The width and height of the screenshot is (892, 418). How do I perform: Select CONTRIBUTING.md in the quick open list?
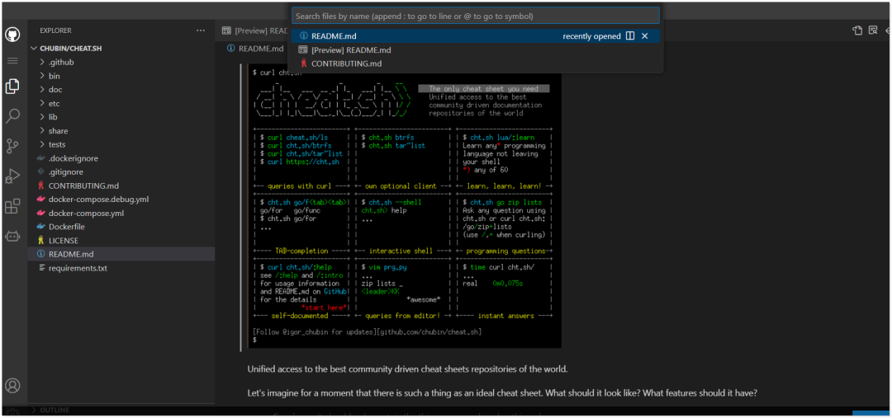coord(476,63)
